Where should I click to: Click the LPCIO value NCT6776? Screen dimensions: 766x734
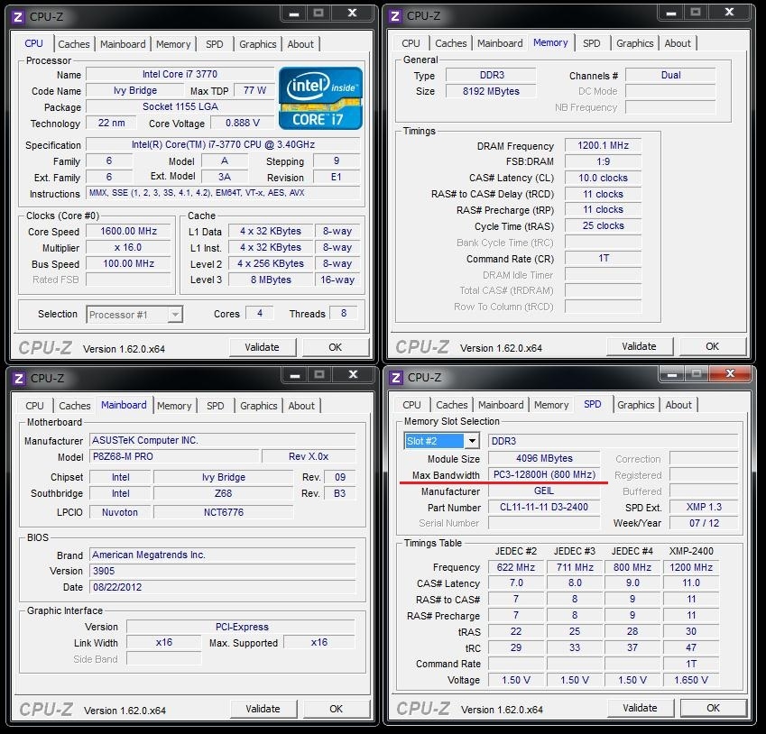(223, 512)
